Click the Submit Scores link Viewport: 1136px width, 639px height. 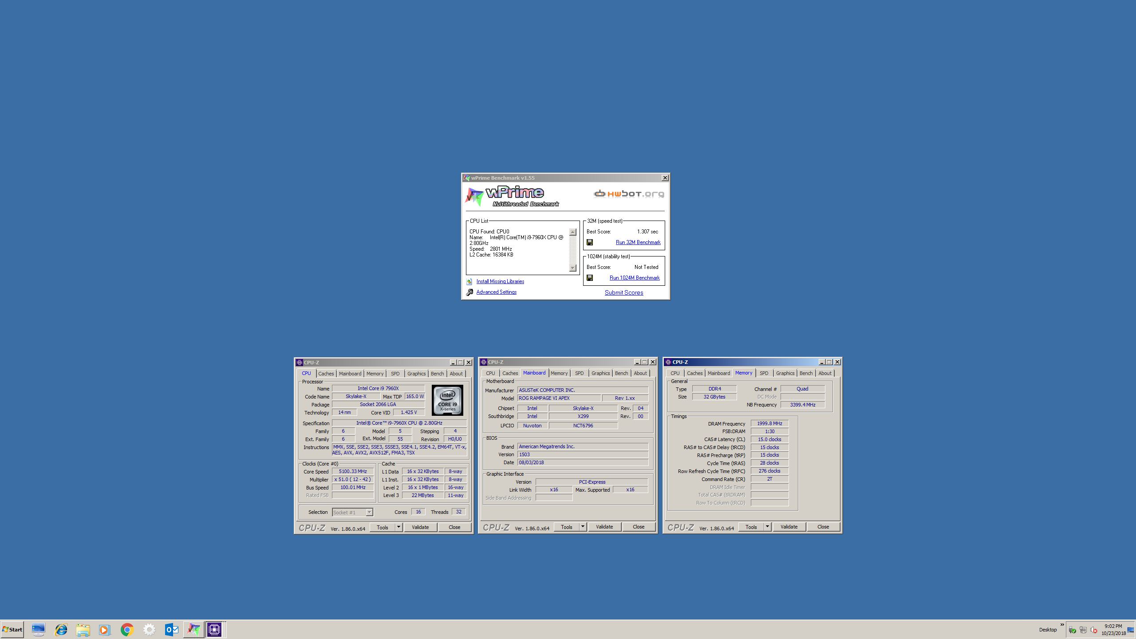(624, 292)
